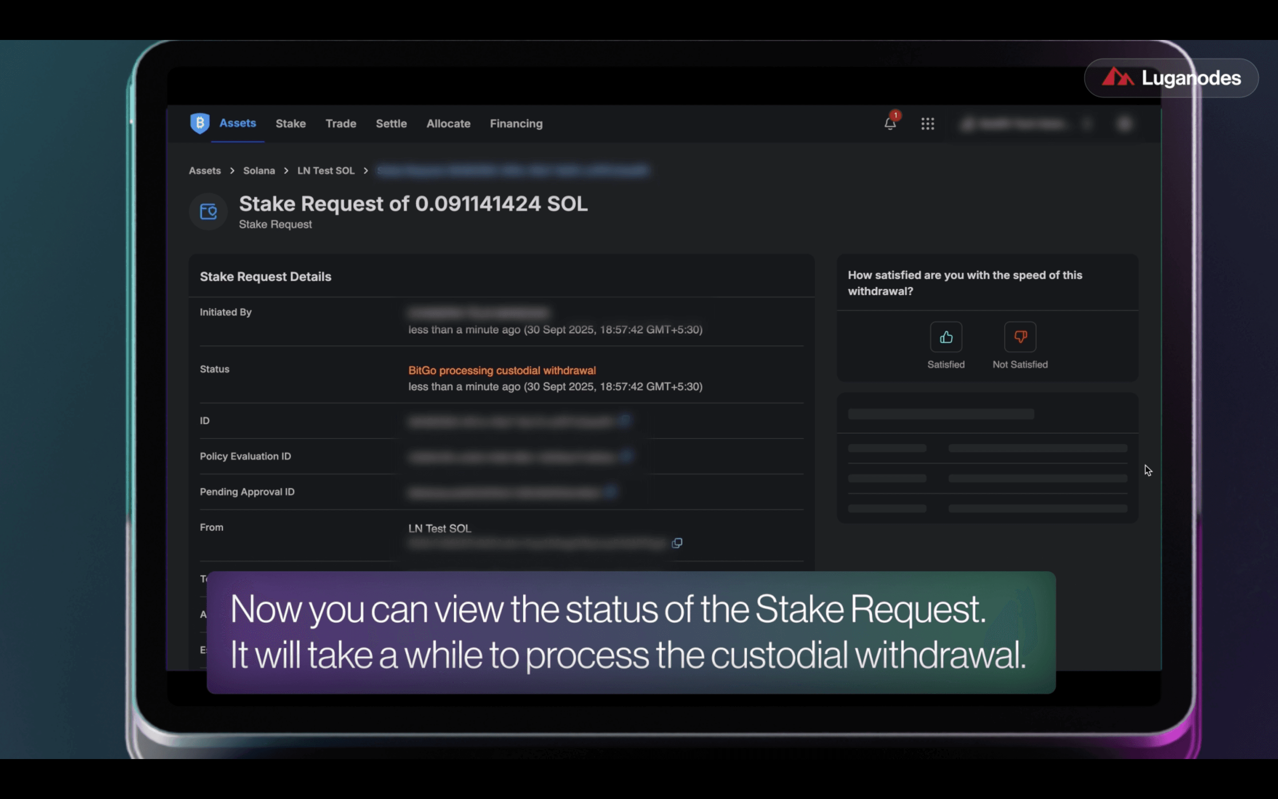
Task: Click the BitGo shield logo
Action: (200, 123)
